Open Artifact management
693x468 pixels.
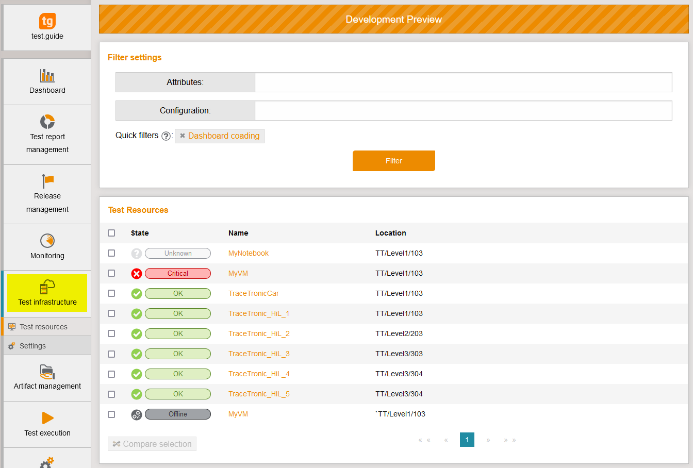pyautogui.click(x=47, y=378)
